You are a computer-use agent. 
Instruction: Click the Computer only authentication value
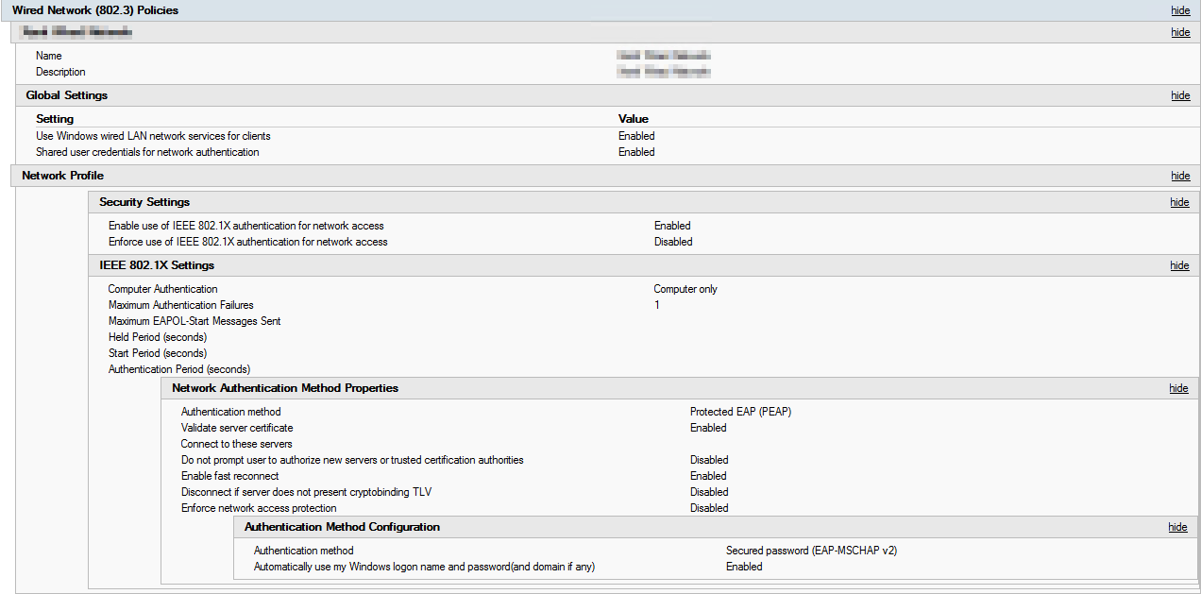click(x=685, y=289)
